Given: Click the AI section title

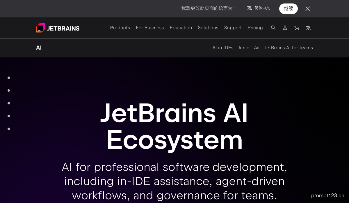Looking at the screenshot, I should [39, 48].
